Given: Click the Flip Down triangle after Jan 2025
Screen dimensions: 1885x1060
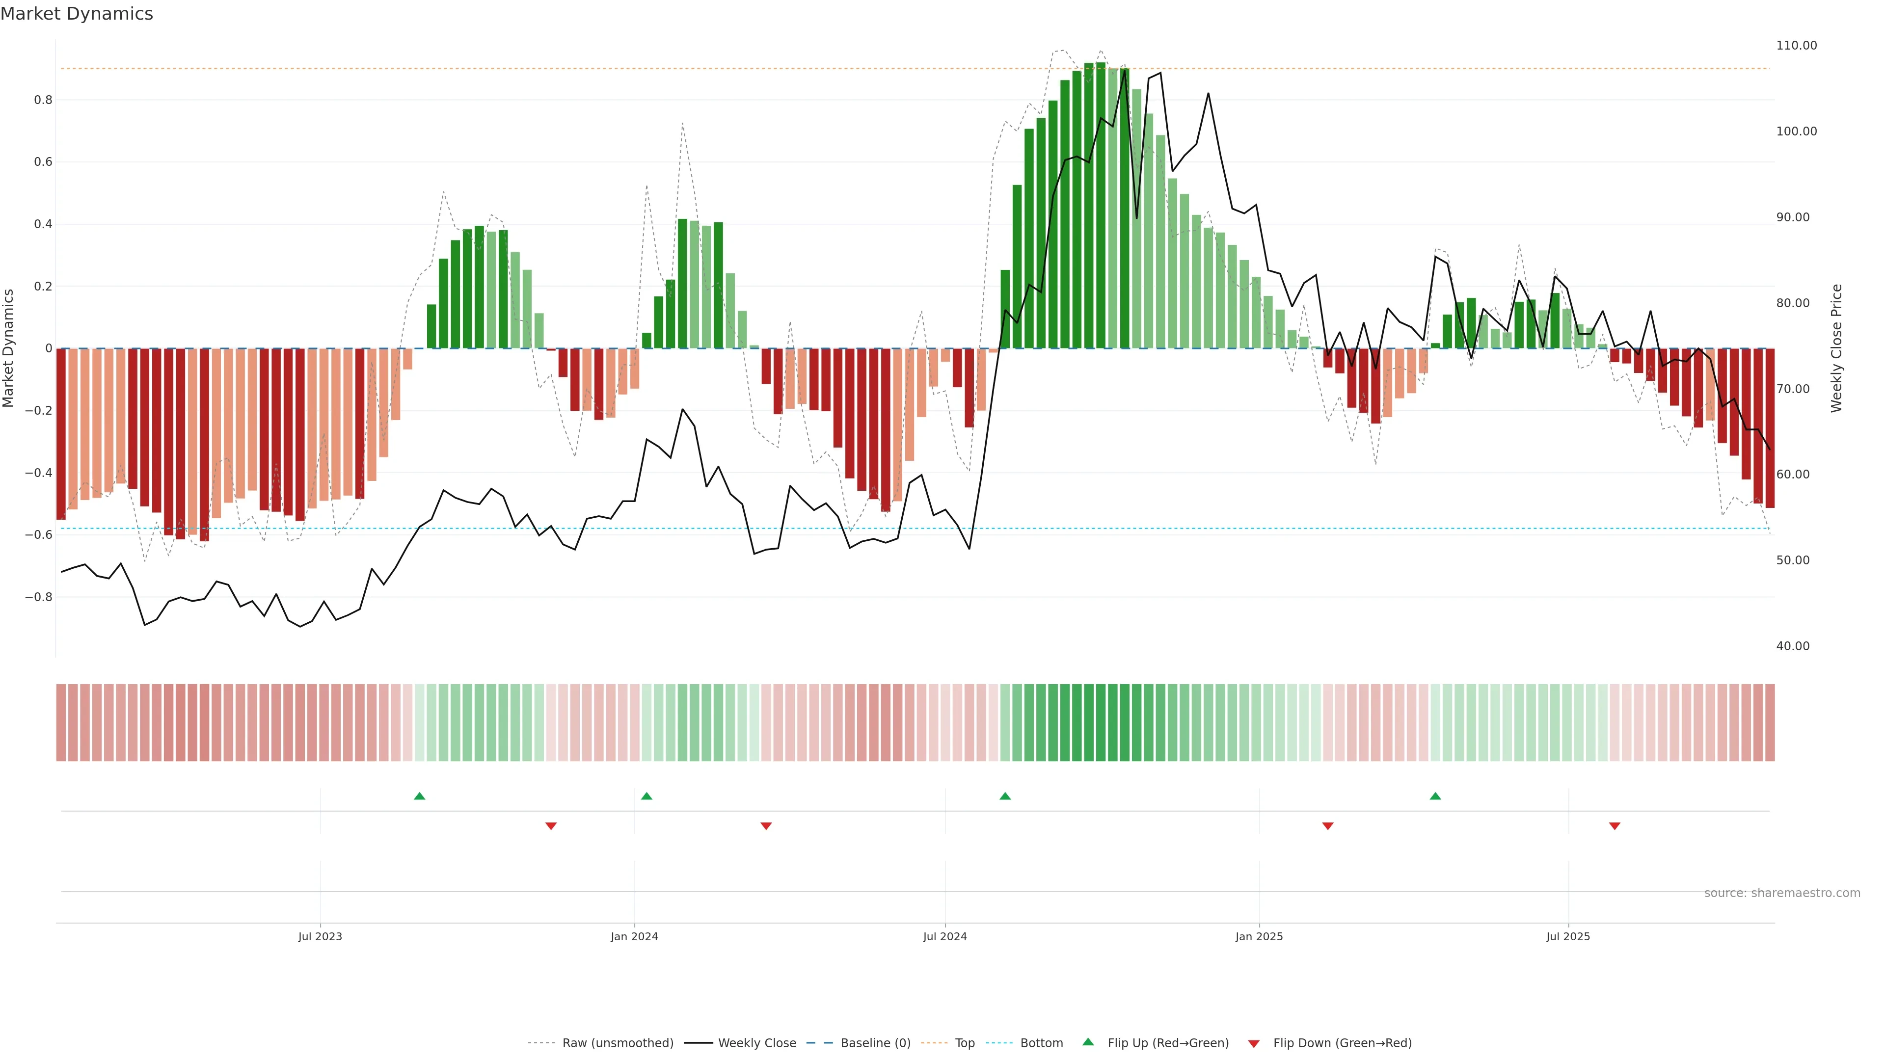Looking at the screenshot, I should point(1327,826).
